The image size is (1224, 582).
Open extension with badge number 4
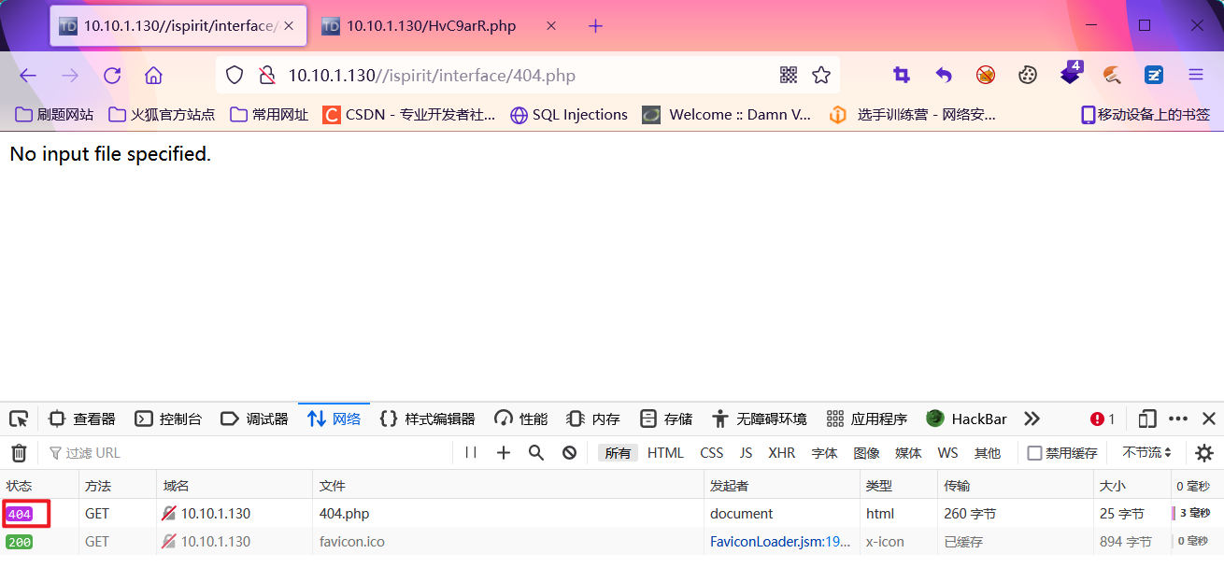pos(1071,73)
